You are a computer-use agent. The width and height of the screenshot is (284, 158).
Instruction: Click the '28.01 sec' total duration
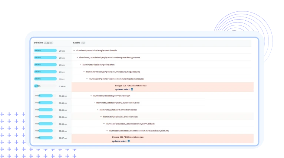48,43
